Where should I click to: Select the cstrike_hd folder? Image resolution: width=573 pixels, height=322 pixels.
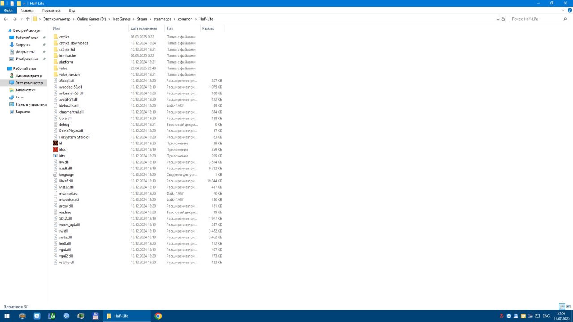pyautogui.click(x=67, y=49)
